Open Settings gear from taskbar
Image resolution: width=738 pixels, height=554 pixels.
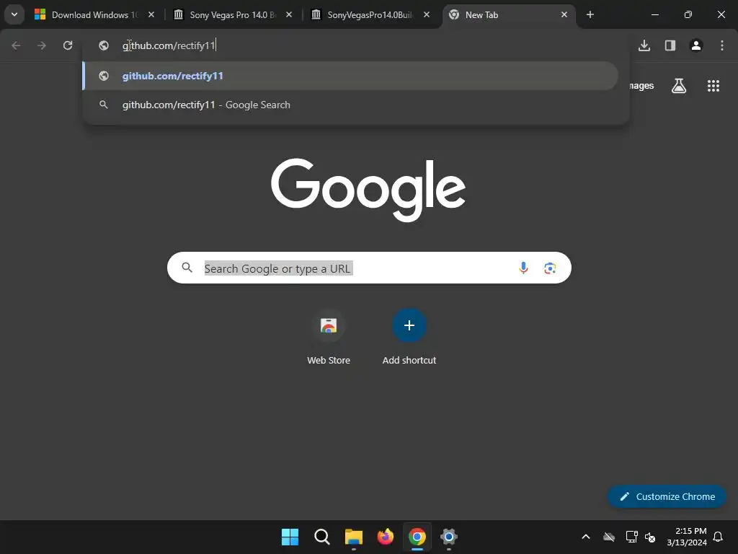coord(448,537)
